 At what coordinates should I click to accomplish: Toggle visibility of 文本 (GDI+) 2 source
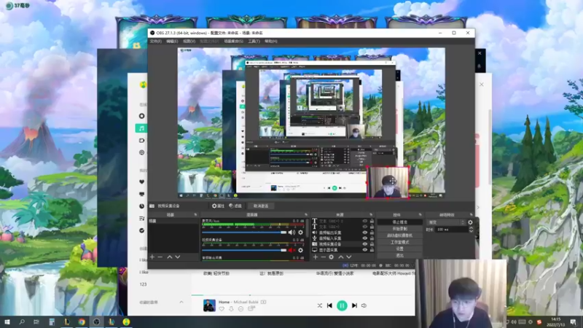365,221
